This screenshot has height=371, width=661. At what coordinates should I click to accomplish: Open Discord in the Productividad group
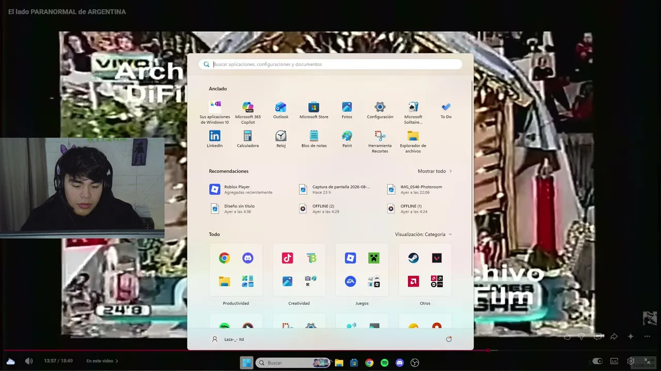248,258
